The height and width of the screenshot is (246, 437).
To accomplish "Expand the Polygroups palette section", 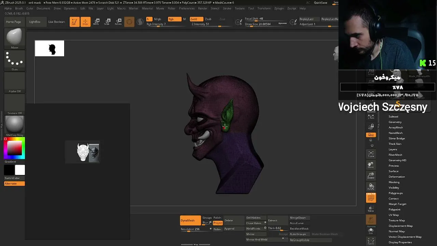I will pyautogui.click(x=395, y=193).
